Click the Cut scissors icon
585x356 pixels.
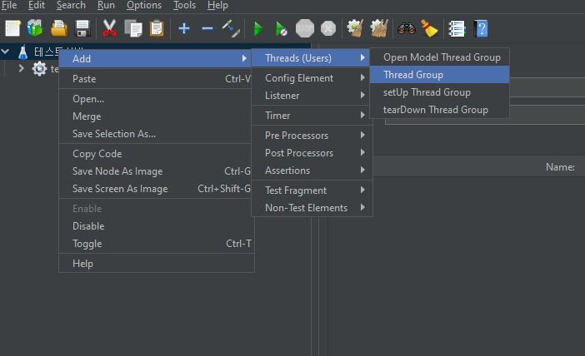pos(109,28)
